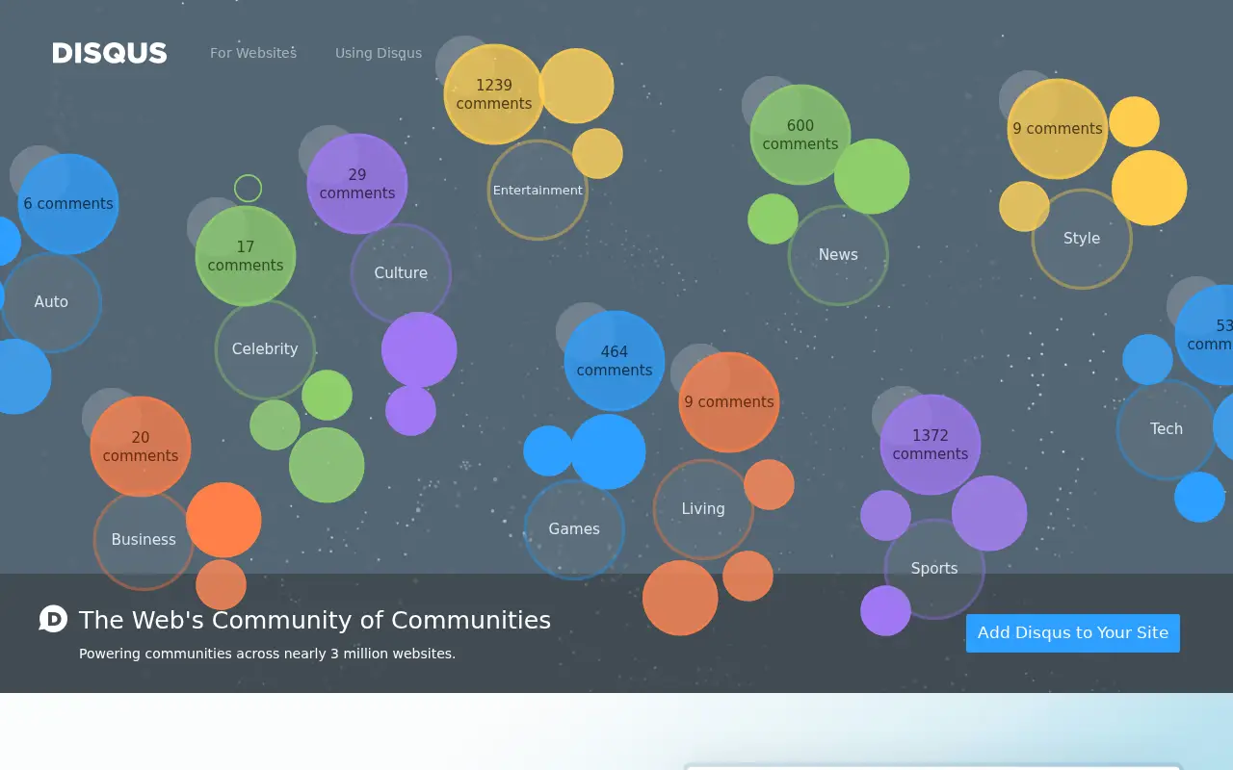The height and width of the screenshot is (770, 1233).
Task: Click the DISQUS logo
Action: 110,53
